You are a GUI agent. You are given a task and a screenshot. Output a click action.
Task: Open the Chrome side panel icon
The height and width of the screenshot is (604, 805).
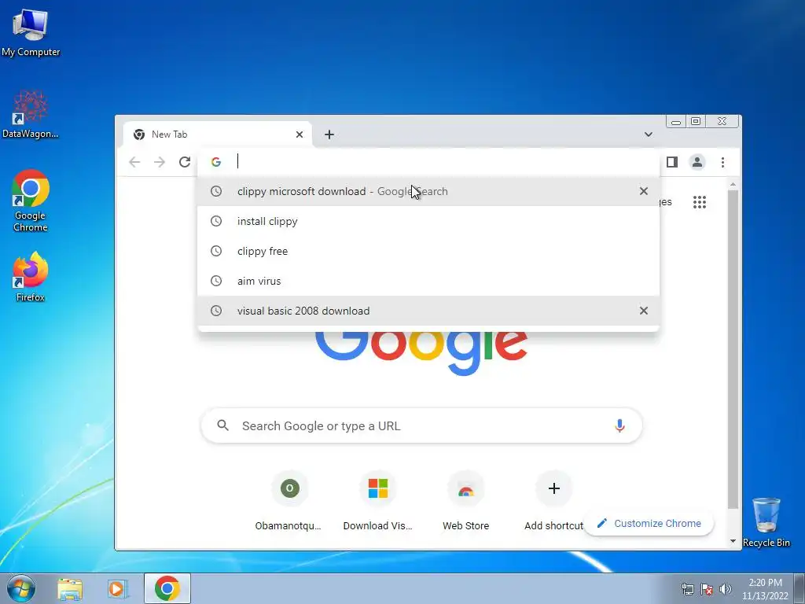click(x=672, y=162)
